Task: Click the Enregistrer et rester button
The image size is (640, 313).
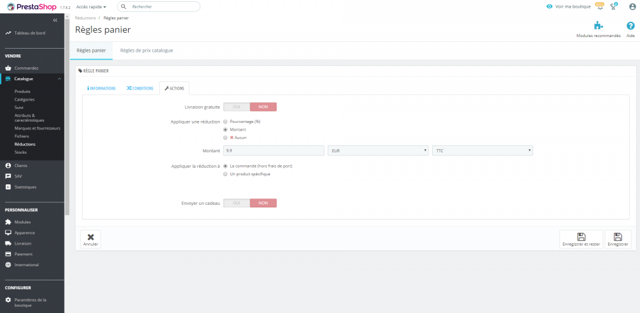Action: [x=581, y=239]
